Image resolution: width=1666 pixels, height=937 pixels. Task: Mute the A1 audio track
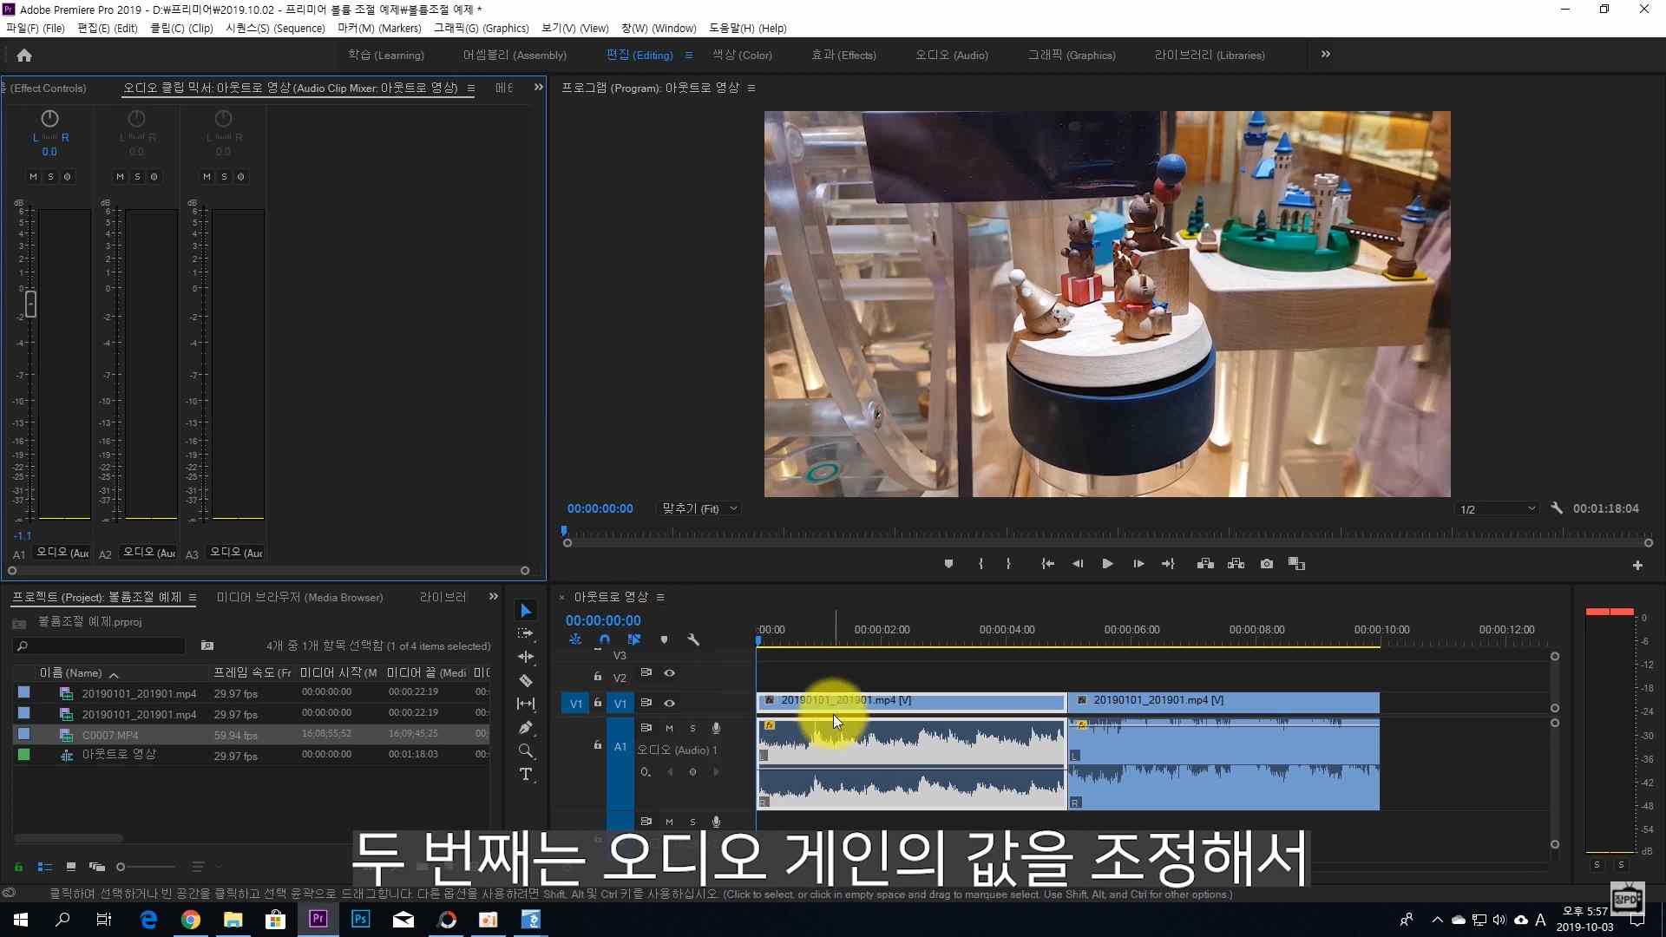click(x=669, y=728)
